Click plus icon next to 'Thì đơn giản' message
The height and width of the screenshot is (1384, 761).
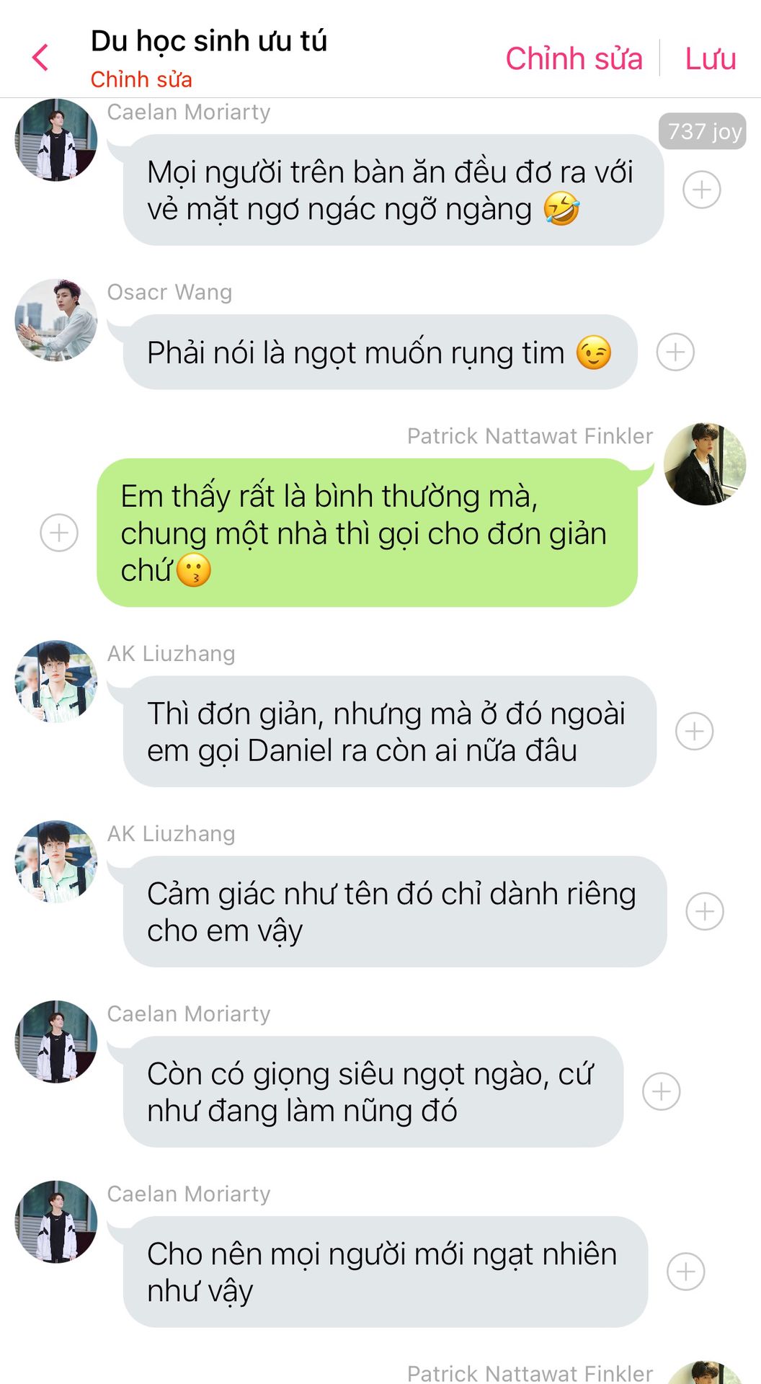coord(695,731)
